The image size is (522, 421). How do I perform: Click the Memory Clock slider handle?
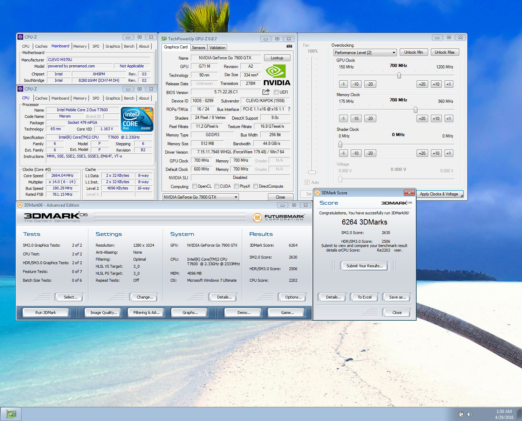pos(415,110)
